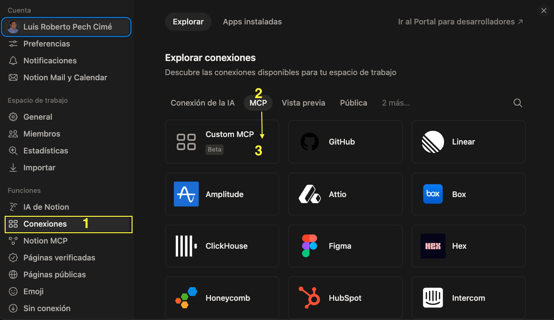Click the Attio label text

(337, 194)
